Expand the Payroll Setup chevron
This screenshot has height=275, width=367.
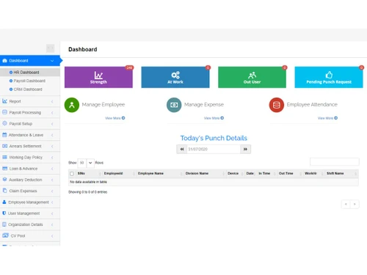pos(52,124)
